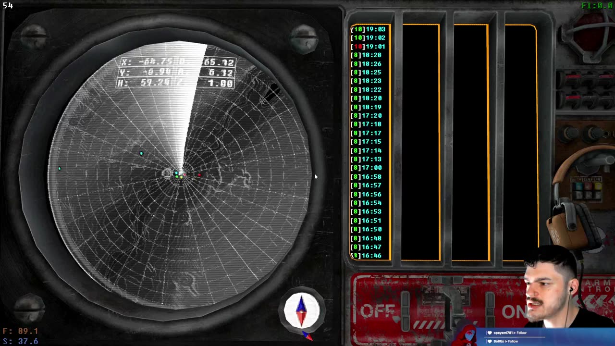Select signal entry [8]17:13
The width and height of the screenshot is (615, 346).
coord(367,159)
